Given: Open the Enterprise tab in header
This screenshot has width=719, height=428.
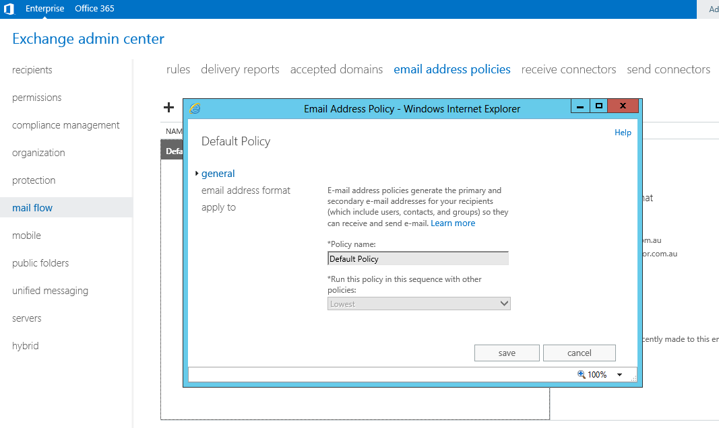Looking at the screenshot, I should click(44, 9).
